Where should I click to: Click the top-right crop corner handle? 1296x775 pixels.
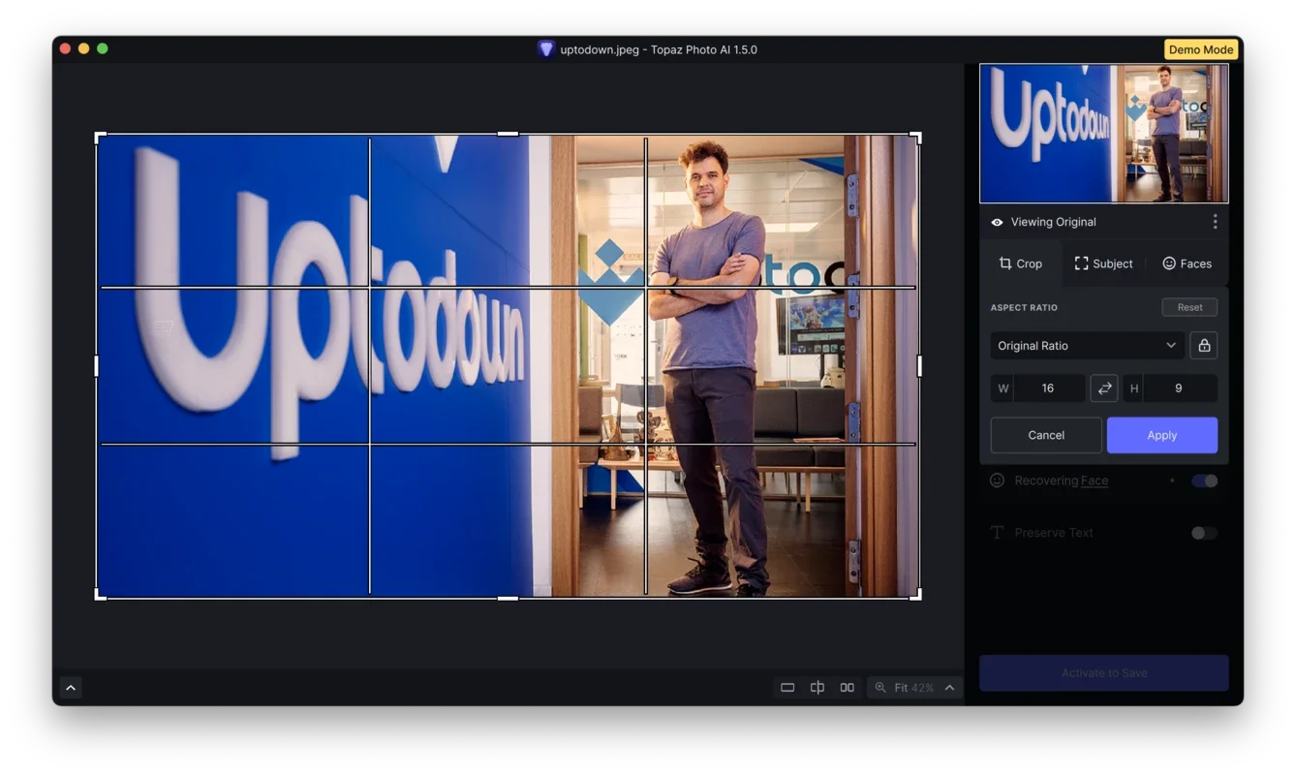(x=915, y=139)
